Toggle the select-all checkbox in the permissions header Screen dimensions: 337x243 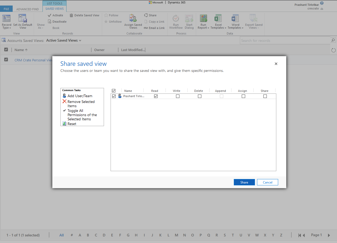click(x=114, y=90)
